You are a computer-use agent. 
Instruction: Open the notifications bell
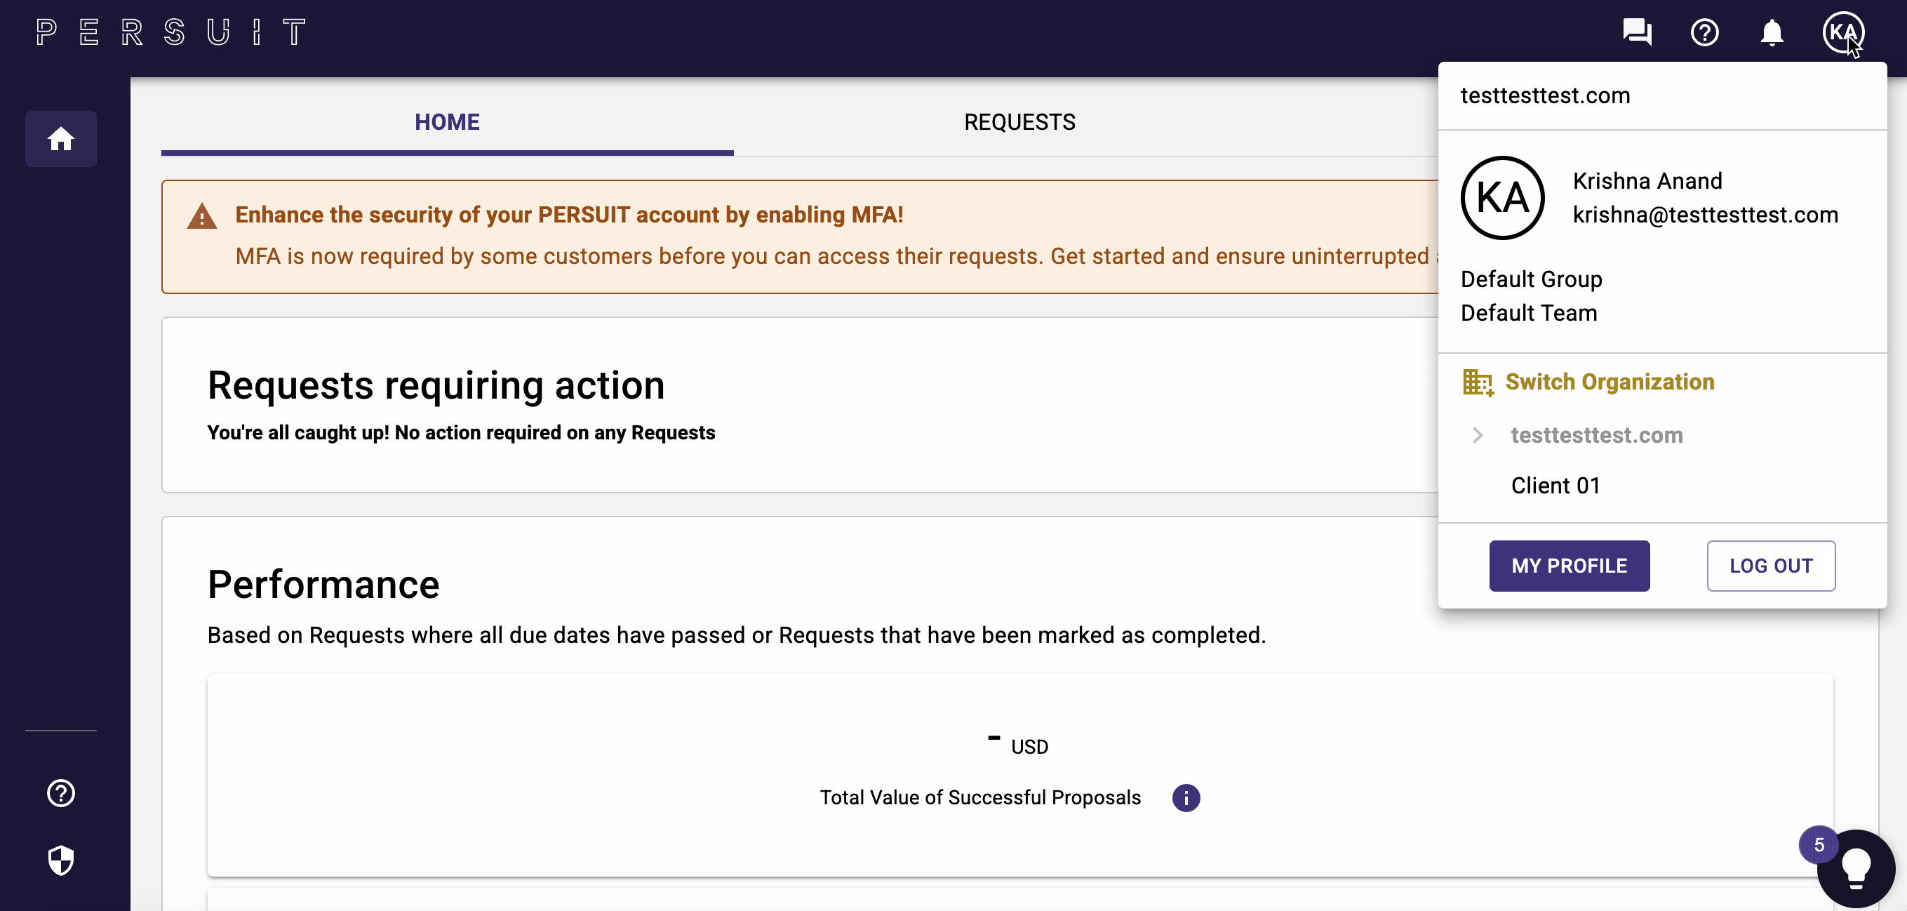[1772, 32]
